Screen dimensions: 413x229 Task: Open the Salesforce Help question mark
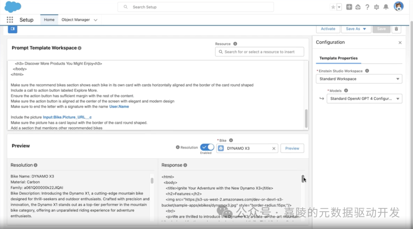[367, 7]
